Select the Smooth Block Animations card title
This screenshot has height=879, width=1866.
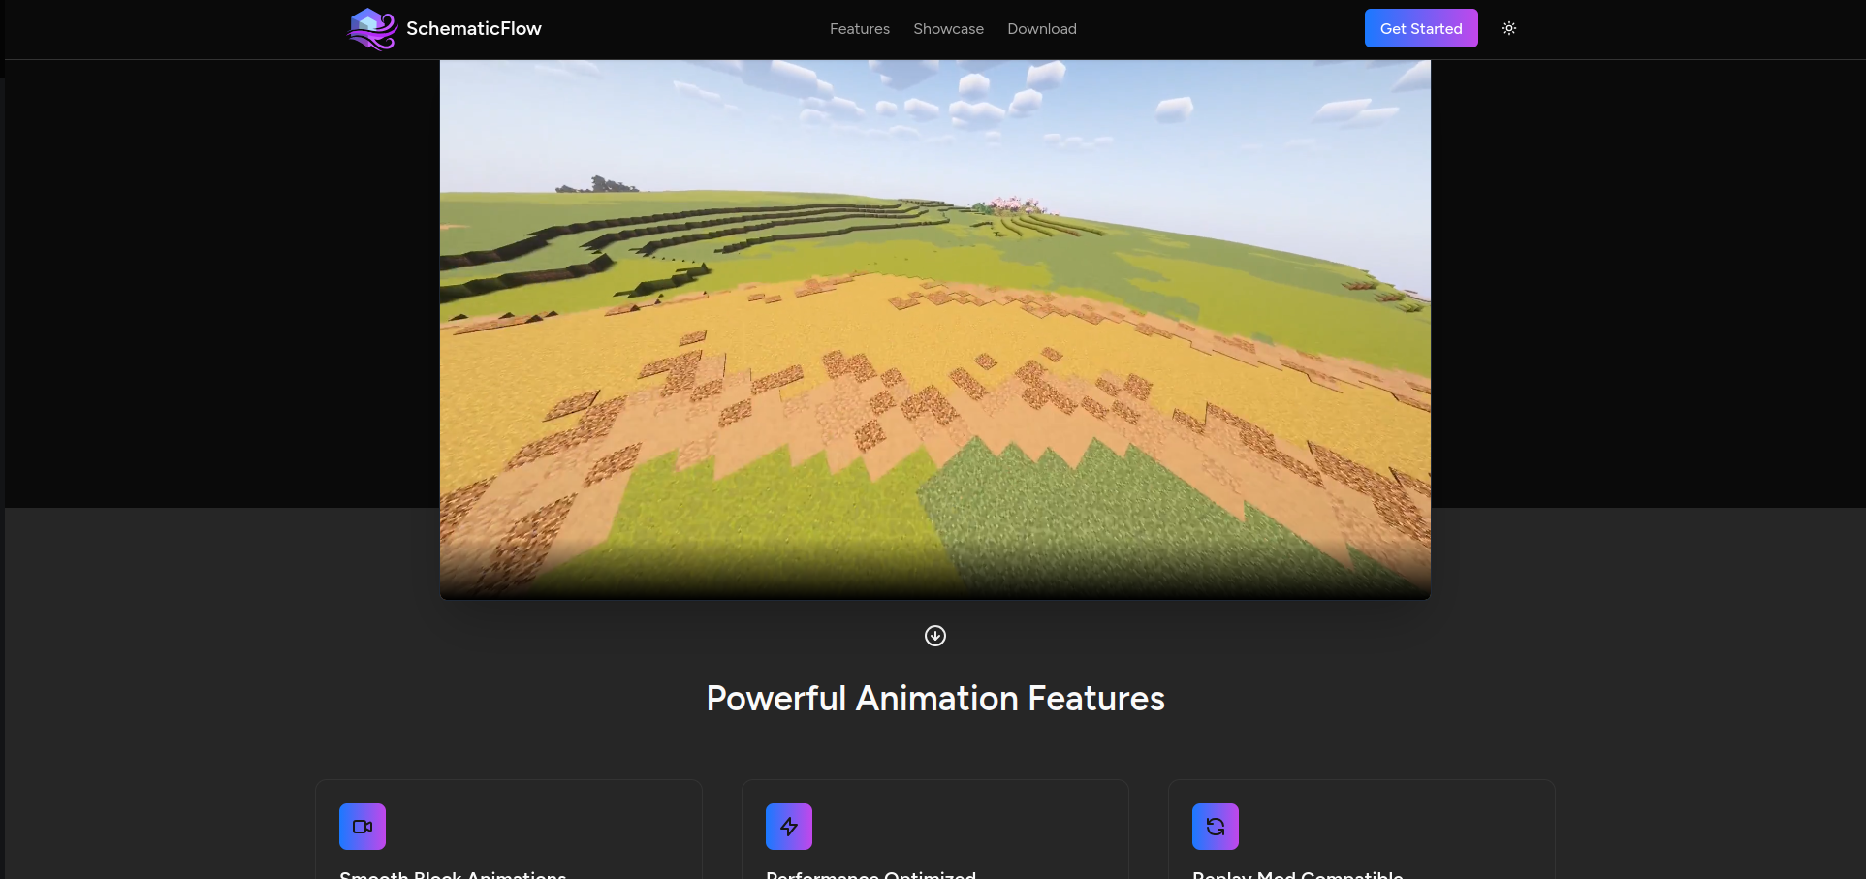(453, 874)
